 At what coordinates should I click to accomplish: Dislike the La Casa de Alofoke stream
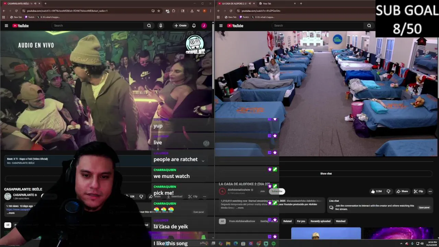[389, 191]
